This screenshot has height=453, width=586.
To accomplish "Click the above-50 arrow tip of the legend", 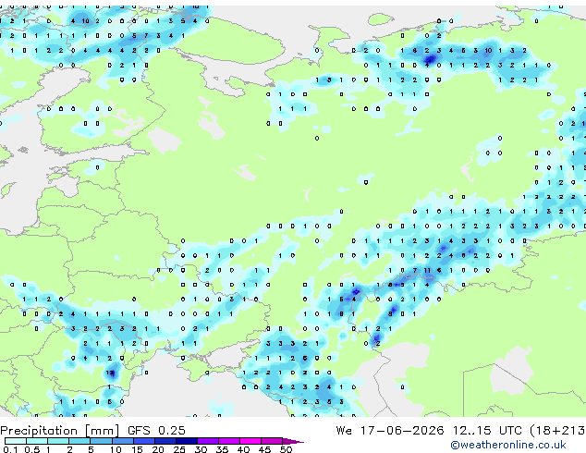I will point(293,441).
